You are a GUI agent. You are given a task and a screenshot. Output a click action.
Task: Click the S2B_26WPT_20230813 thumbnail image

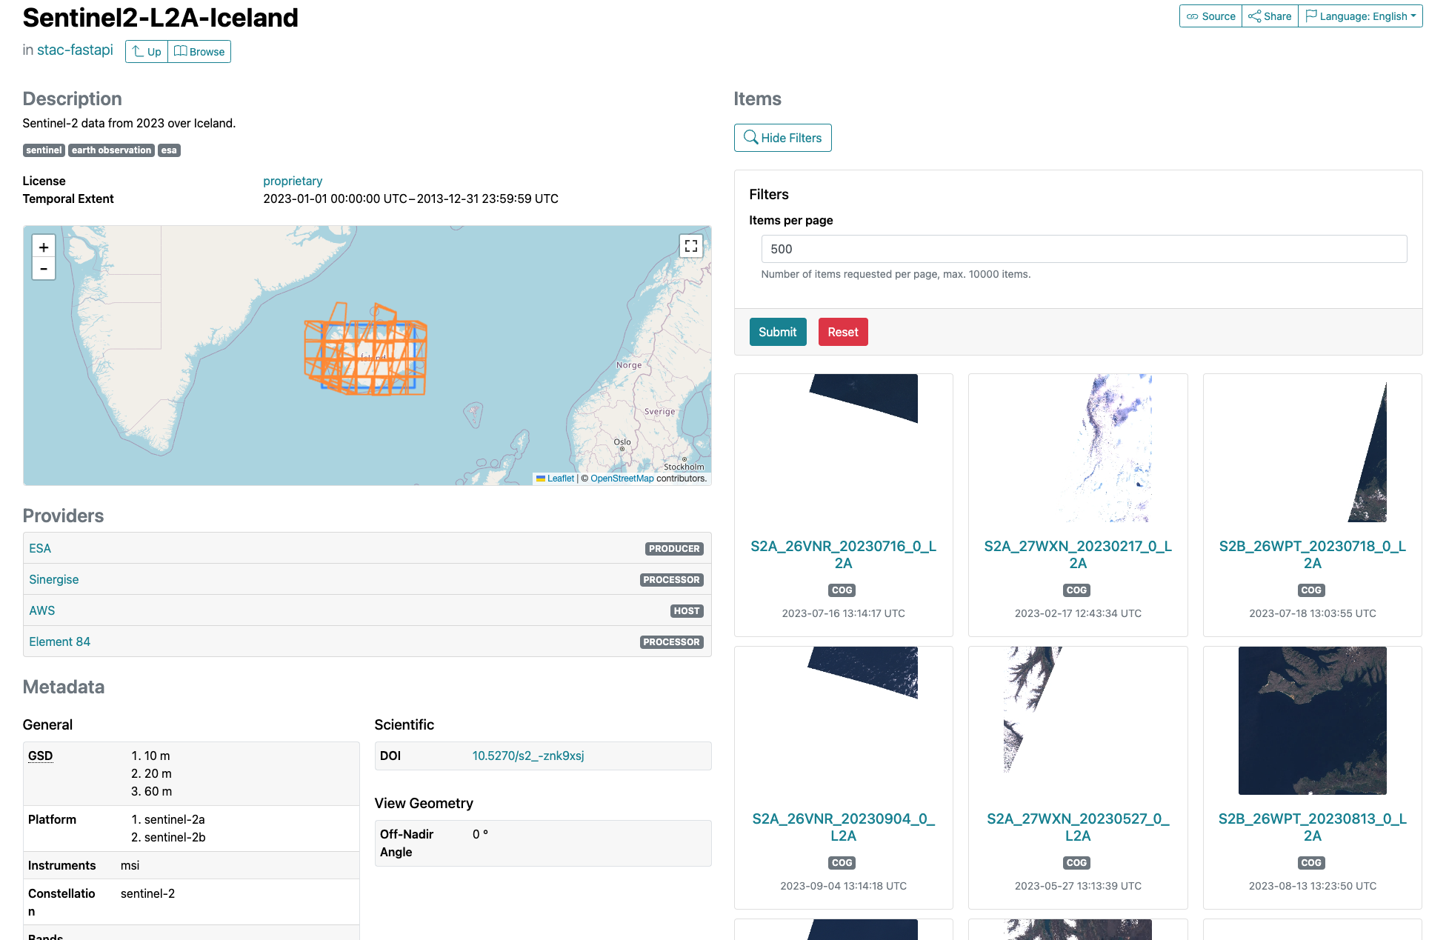[1313, 721]
